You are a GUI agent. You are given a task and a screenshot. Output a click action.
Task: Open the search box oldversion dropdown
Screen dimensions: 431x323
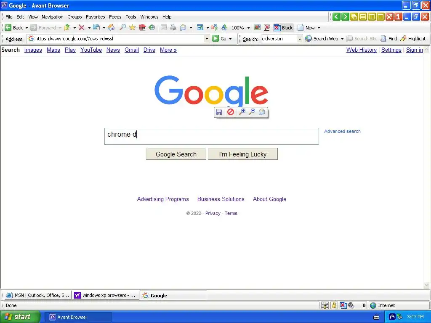click(x=300, y=39)
